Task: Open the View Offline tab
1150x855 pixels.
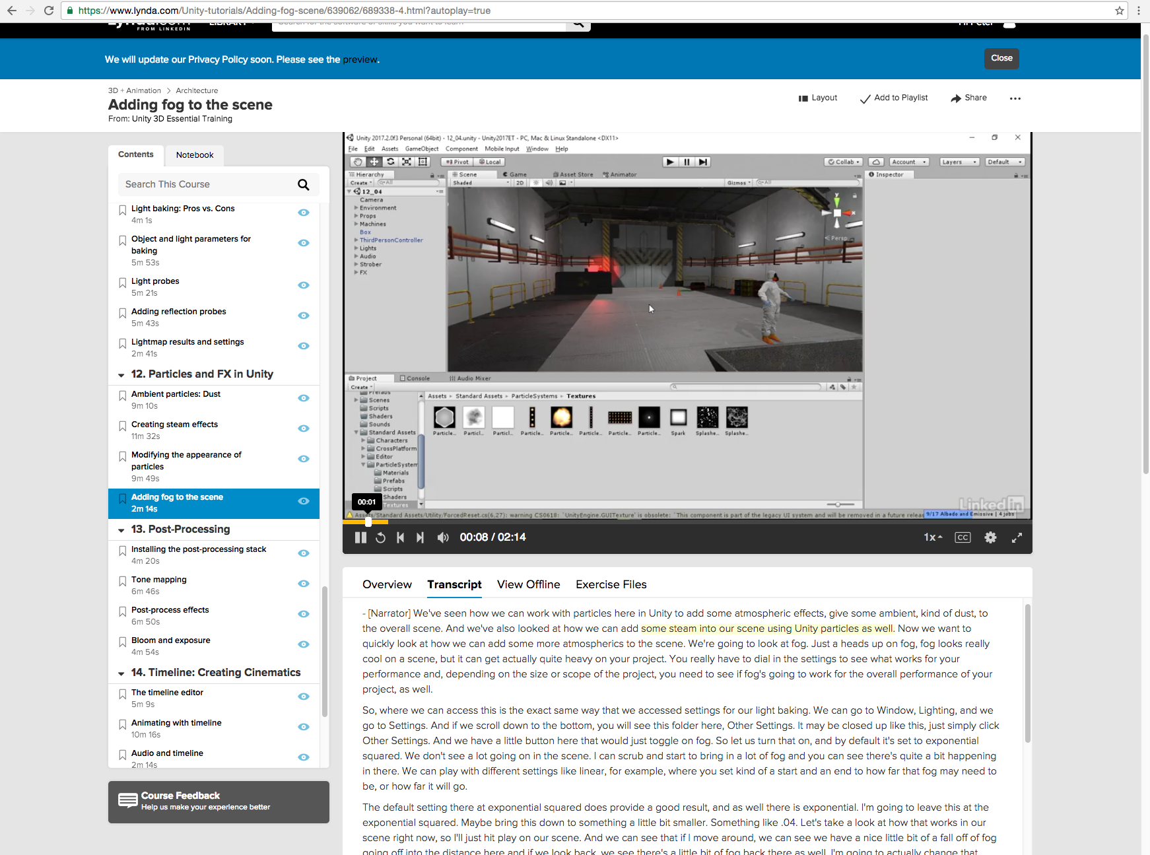Action: 529,584
